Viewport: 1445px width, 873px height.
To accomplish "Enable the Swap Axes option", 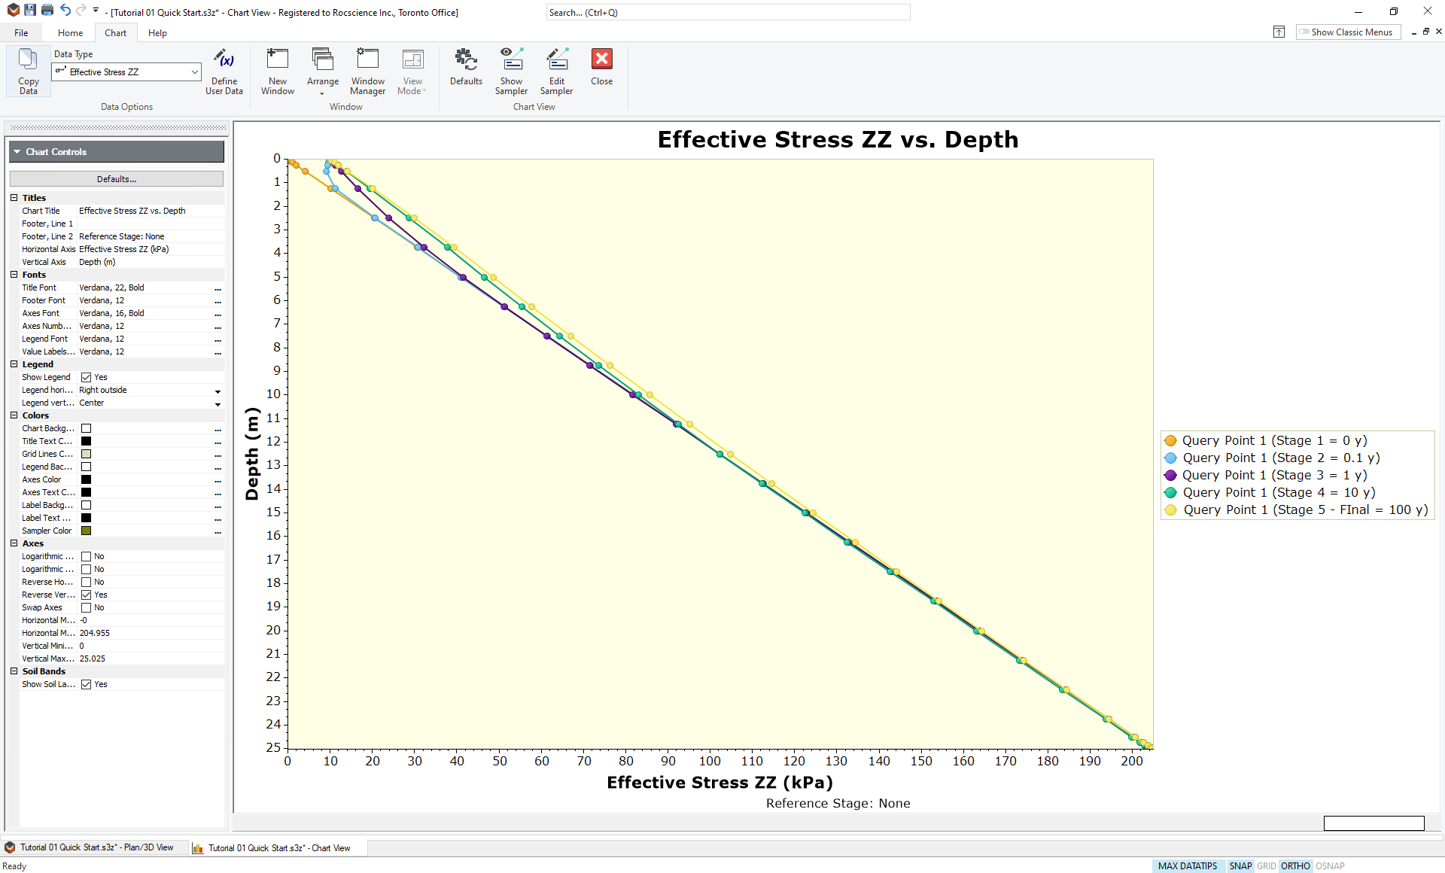I will [88, 607].
